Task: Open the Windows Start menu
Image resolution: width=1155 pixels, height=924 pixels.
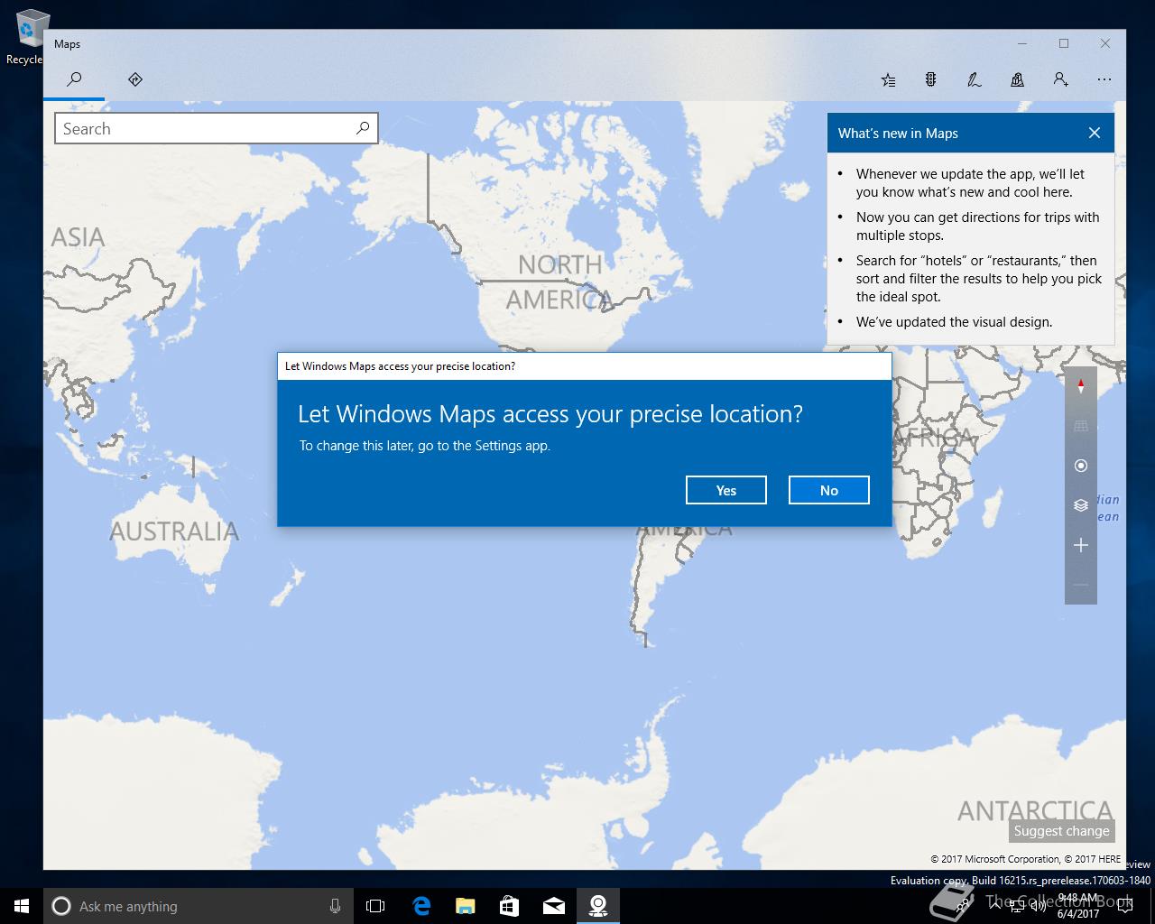Action: [22, 906]
